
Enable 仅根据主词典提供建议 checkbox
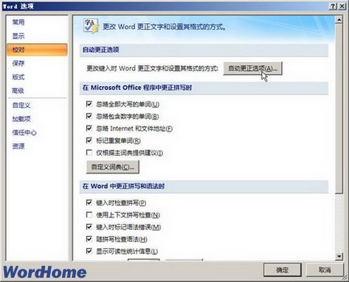[89, 153]
